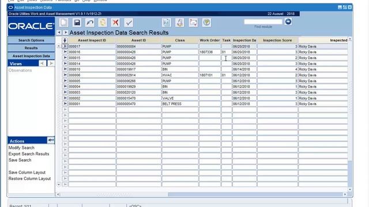Click Save Search action
Image resolution: width=369 pixels, height=207 pixels.
point(20,160)
